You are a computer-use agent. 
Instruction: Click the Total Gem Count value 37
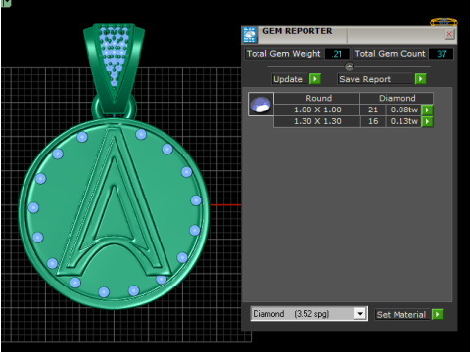[441, 54]
